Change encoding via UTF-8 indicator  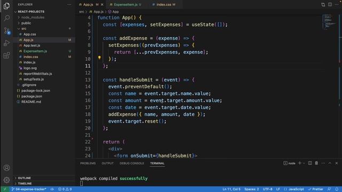click(267, 189)
